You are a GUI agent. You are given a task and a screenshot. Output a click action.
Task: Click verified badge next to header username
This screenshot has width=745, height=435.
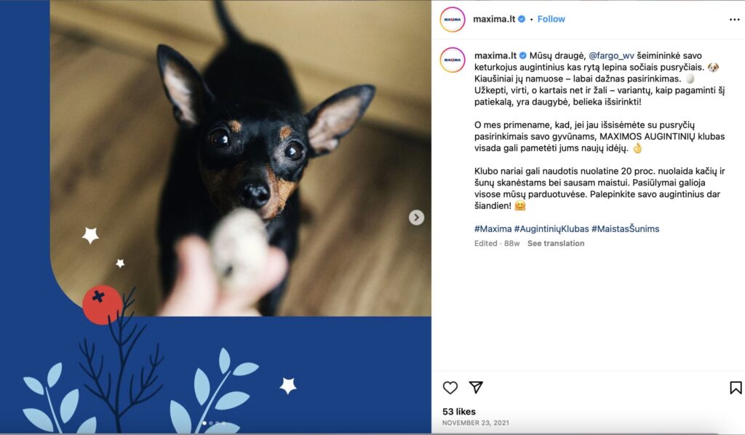point(522,19)
